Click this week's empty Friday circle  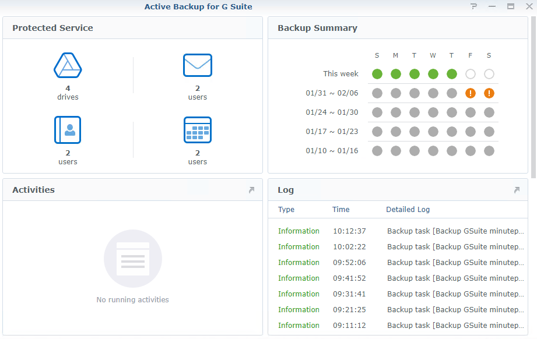coord(470,74)
